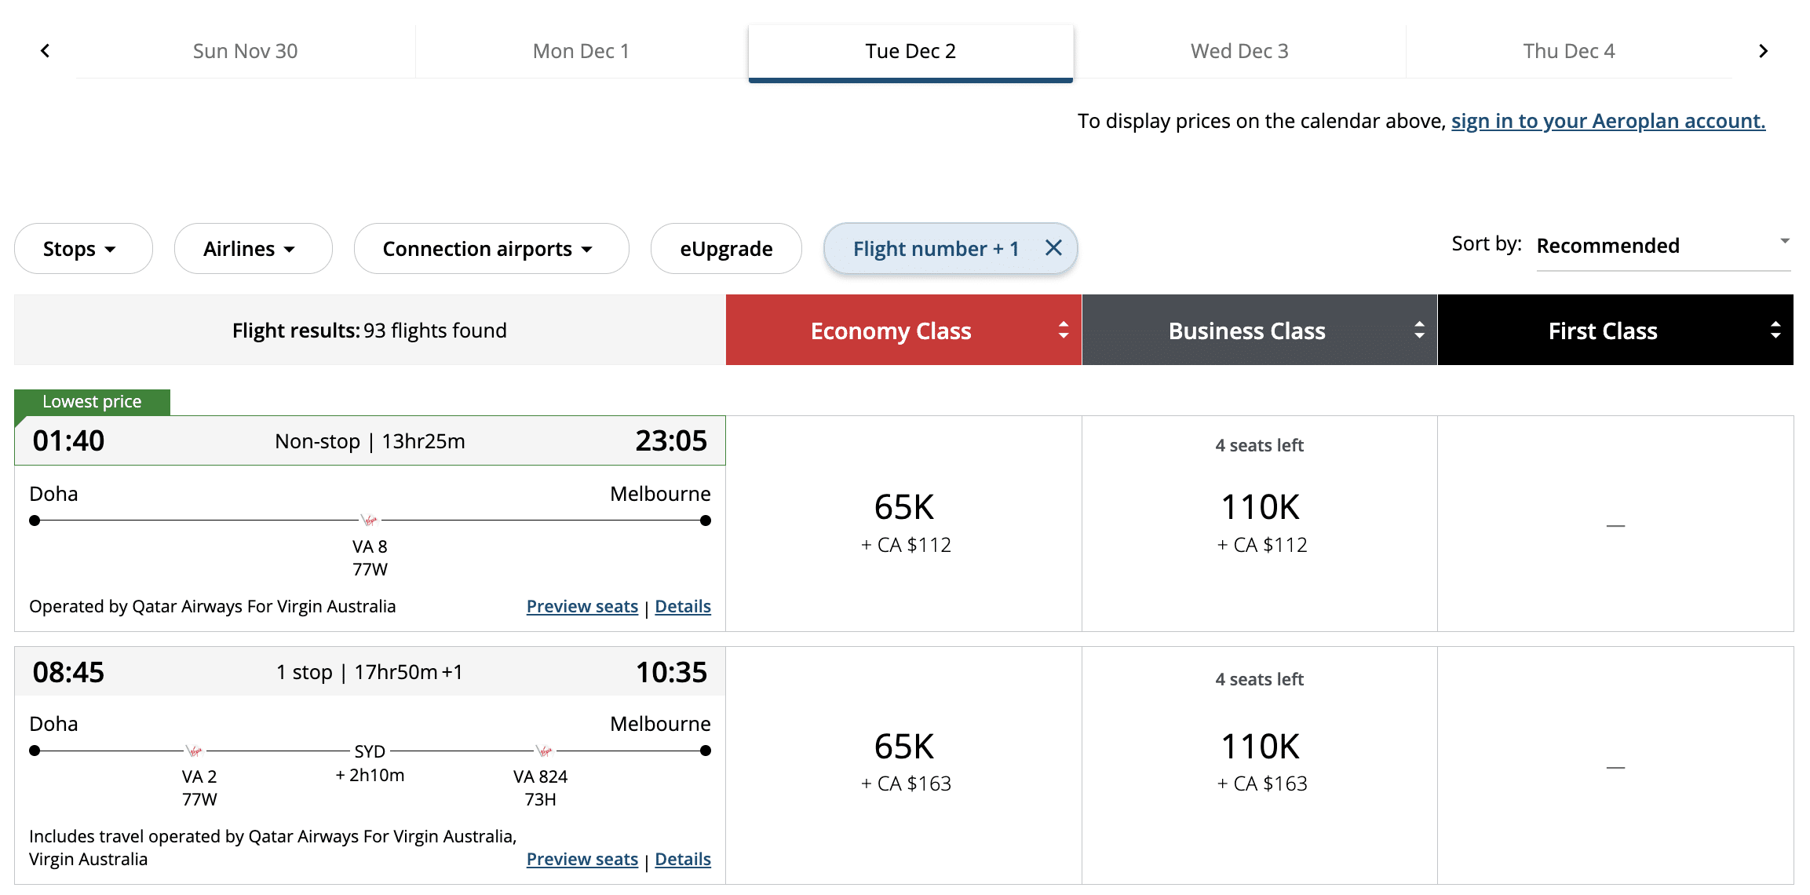Image resolution: width=1810 pixels, height=895 pixels.
Task: Click the sign in to Aeroplan link
Action: point(1607,121)
